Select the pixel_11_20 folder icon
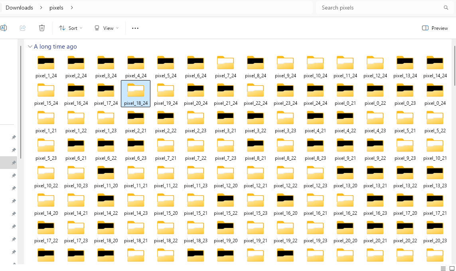This screenshot has width=456, height=271. coord(106,173)
